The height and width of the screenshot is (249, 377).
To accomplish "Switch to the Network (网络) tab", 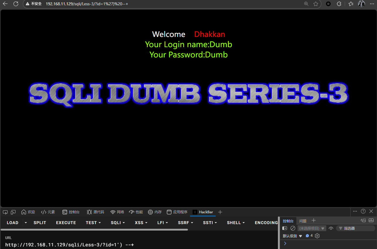I will (117, 212).
